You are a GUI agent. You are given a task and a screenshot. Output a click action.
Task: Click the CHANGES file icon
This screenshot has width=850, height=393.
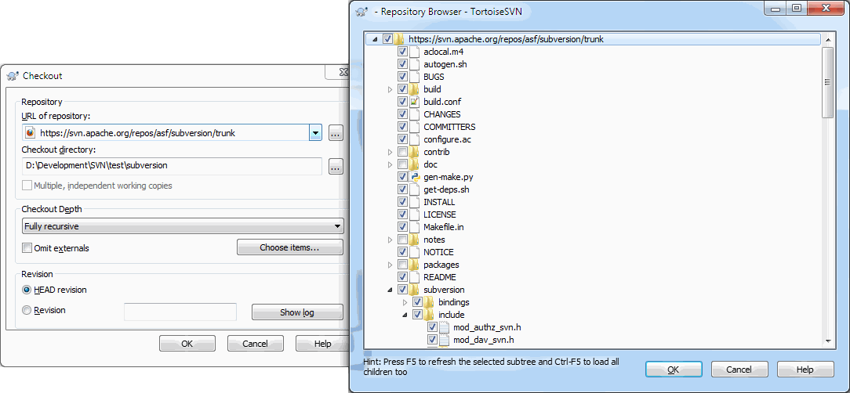point(414,114)
